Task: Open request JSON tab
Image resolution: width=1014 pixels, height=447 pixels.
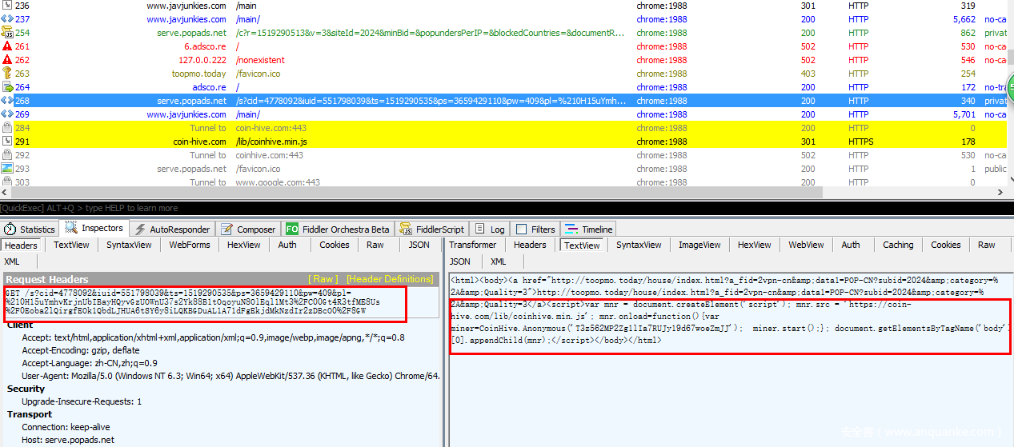Action: tap(419, 245)
